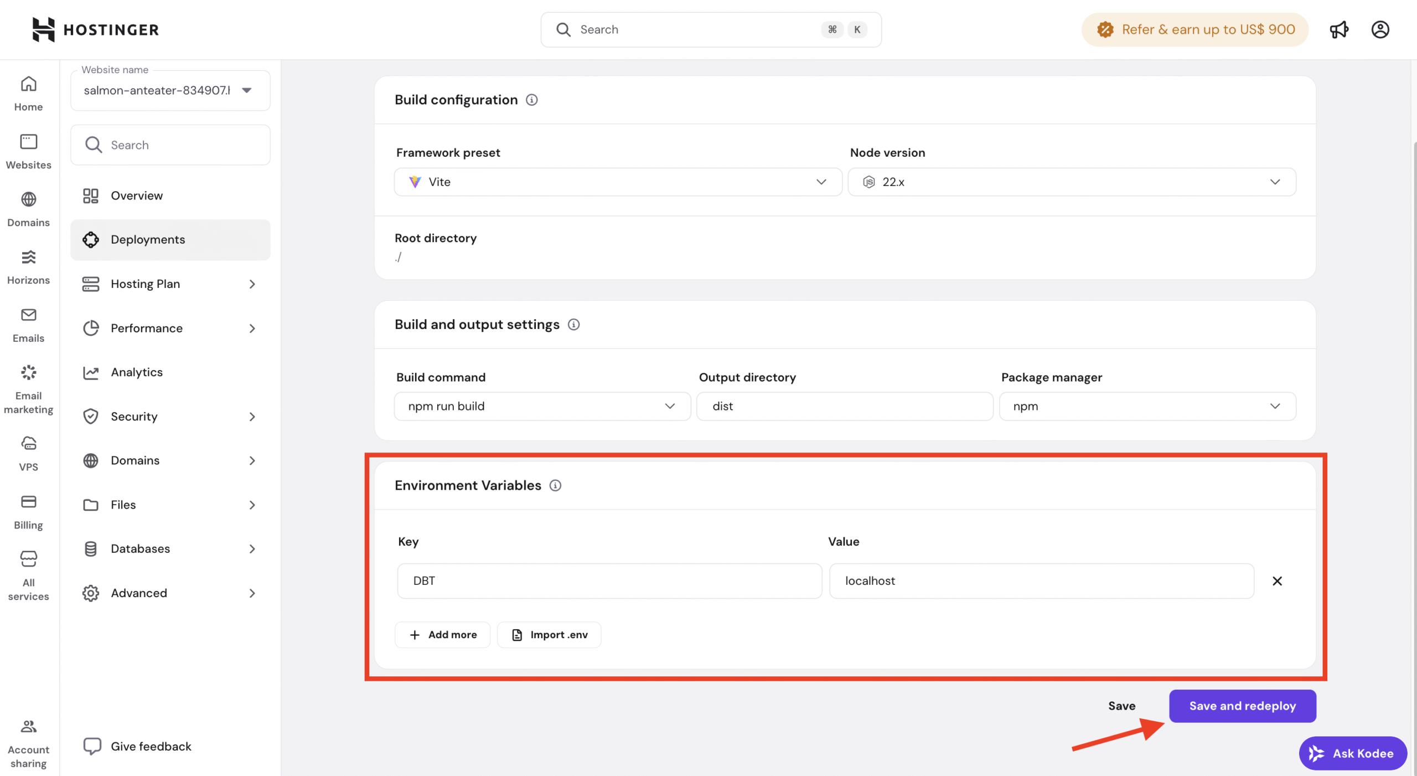The width and height of the screenshot is (1417, 776).
Task: Open the Package manager npm dropdown
Action: (1147, 406)
